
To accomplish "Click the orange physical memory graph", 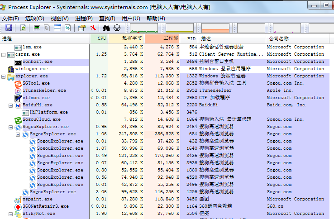I will (x=215, y=28).
